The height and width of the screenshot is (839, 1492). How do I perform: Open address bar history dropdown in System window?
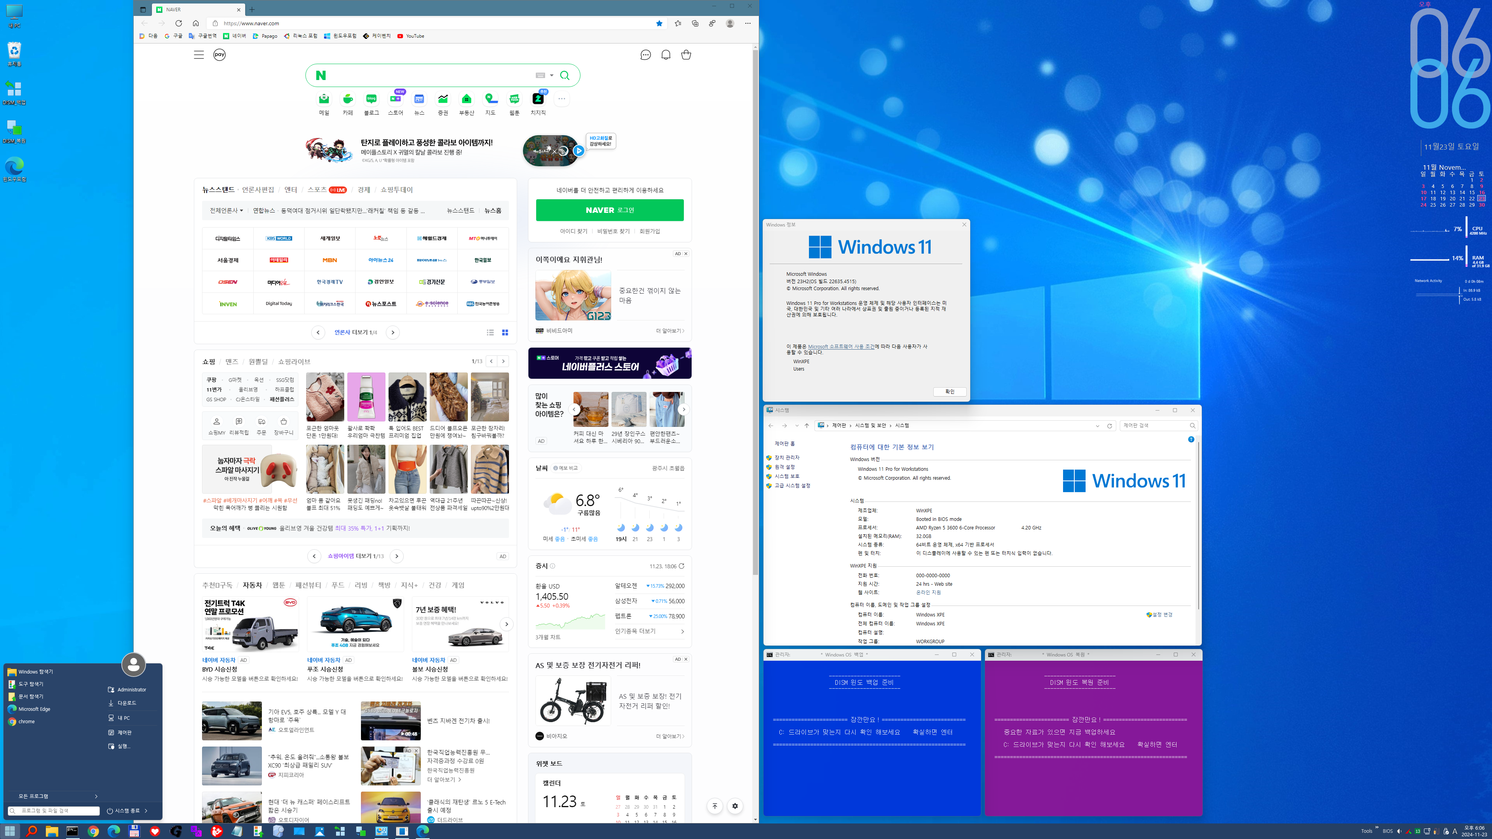[1098, 426]
